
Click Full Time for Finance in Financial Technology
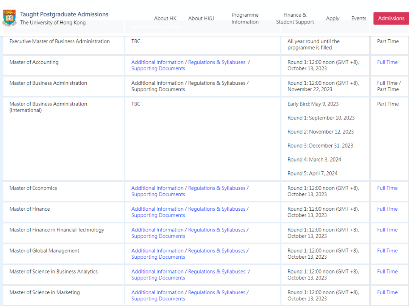(387, 230)
